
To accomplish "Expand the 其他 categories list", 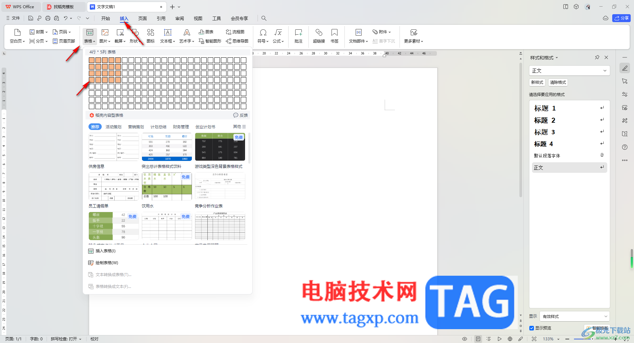I will (239, 127).
